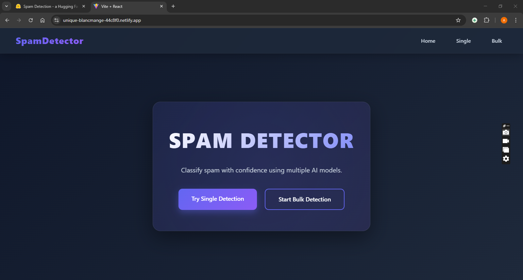Switch to Spam Detection Hugging Face tab
The width and height of the screenshot is (523, 280).
(51, 7)
